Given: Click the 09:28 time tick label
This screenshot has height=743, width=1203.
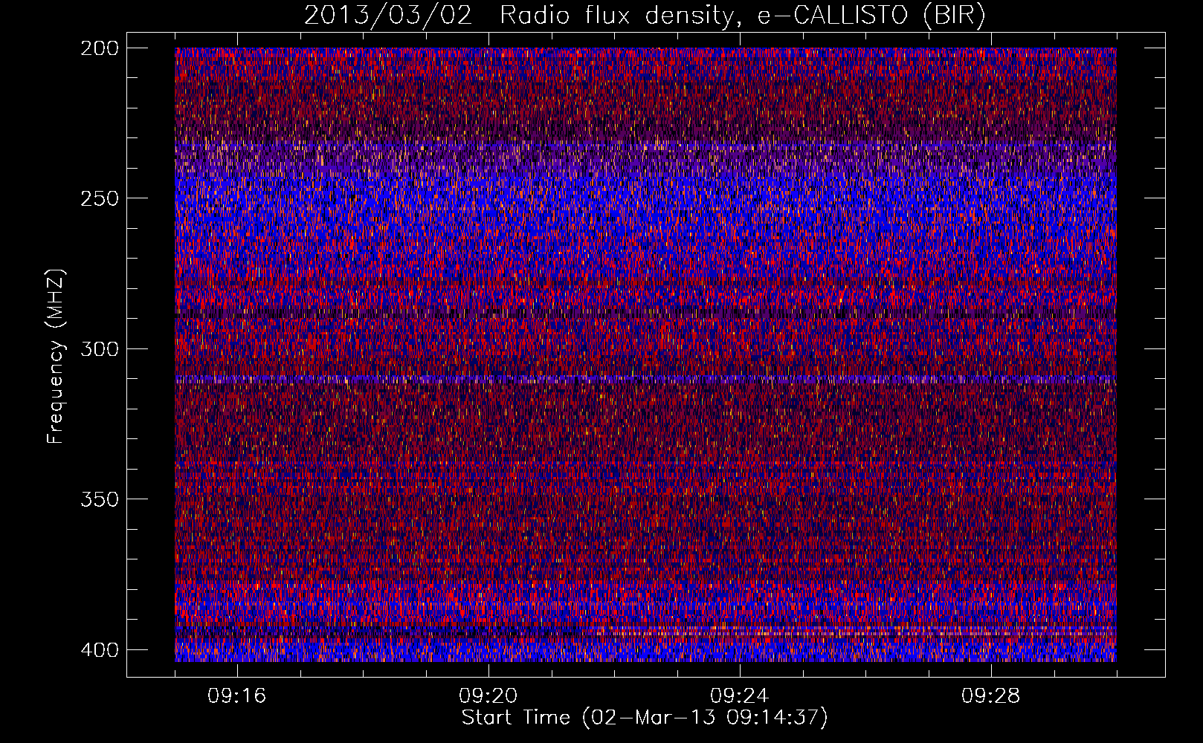Looking at the screenshot, I should point(991,696).
